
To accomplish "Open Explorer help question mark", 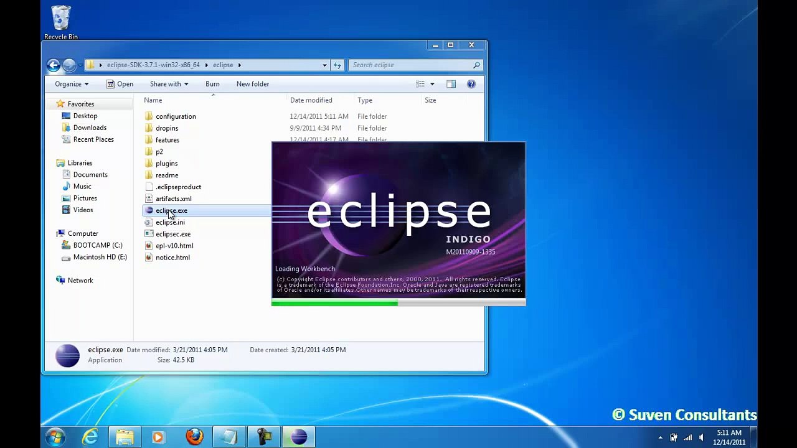I will coord(471,84).
